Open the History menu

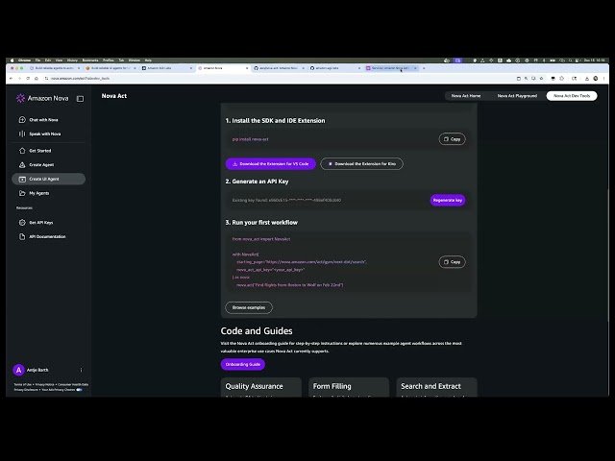click(x=72, y=61)
